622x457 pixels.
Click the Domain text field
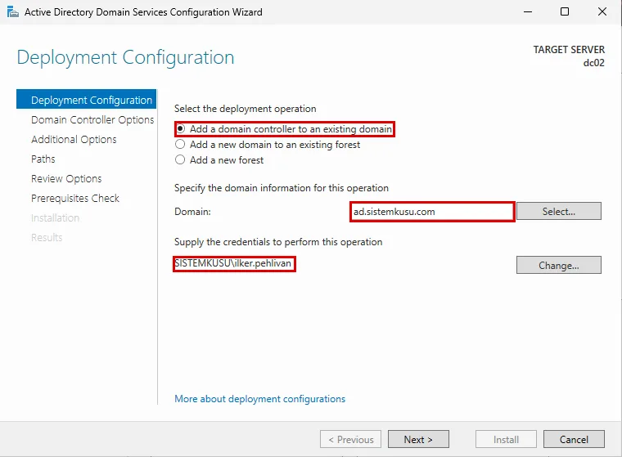(432, 212)
